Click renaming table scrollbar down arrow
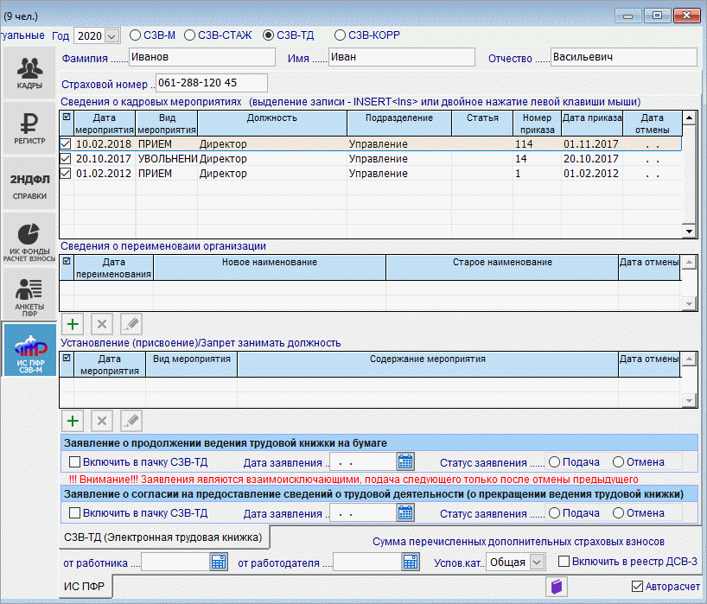Image resolution: width=707 pixels, height=604 pixels. click(689, 304)
